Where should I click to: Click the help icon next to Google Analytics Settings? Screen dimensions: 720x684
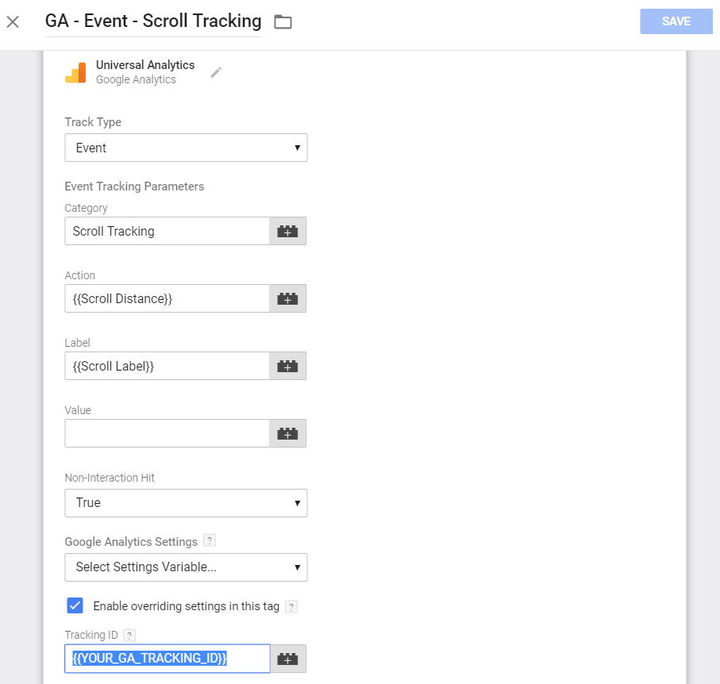[210, 541]
